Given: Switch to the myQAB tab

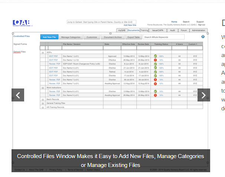Looking at the screenshot, I should 122,30.
